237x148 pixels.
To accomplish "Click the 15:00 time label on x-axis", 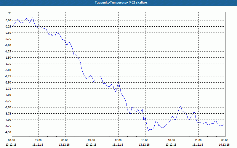I will pos(145,140).
